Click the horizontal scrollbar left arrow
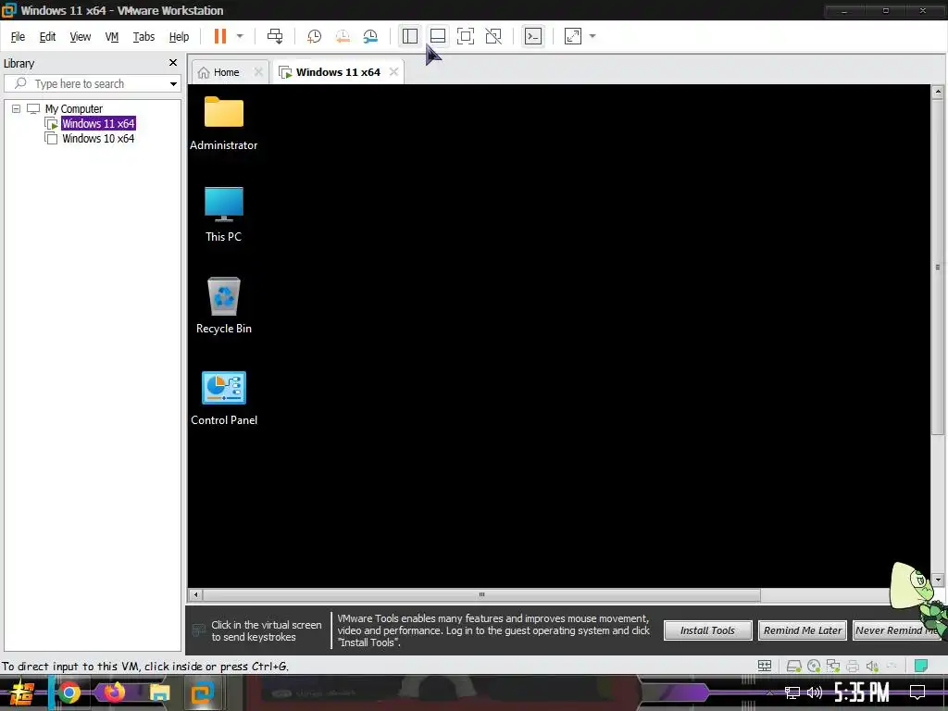 pyautogui.click(x=195, y=595)
